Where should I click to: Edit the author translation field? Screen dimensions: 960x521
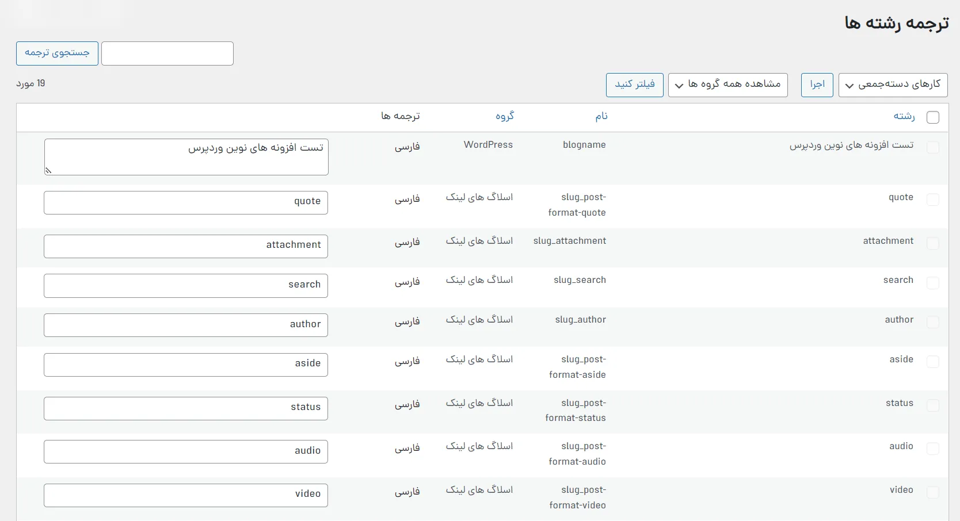[x=186, y=325]
